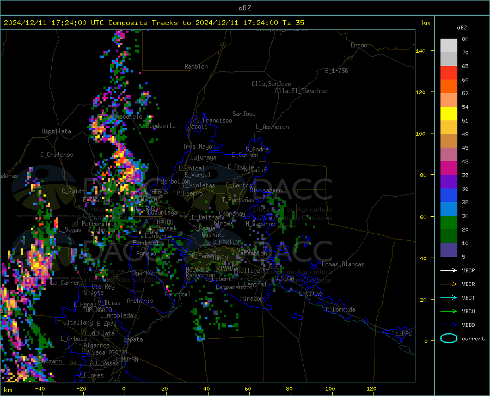The width and height of the screenshot is (490, 396).
Task: Click the 'S_MARTIN' map label
Action: (x=225, y=242)
